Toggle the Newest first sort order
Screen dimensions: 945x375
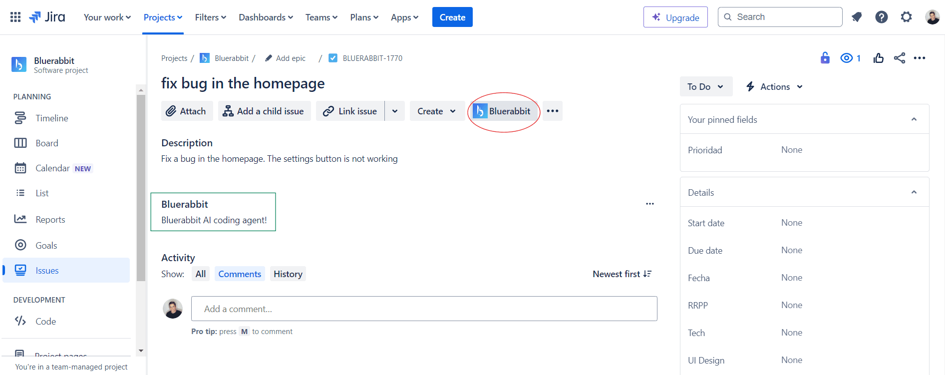[x=622, y=274]
